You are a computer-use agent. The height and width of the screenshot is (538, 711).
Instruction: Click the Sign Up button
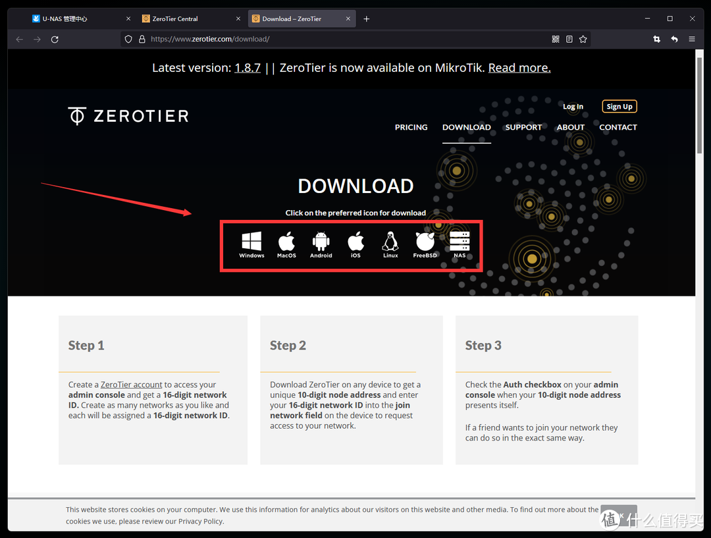point(619,107)
